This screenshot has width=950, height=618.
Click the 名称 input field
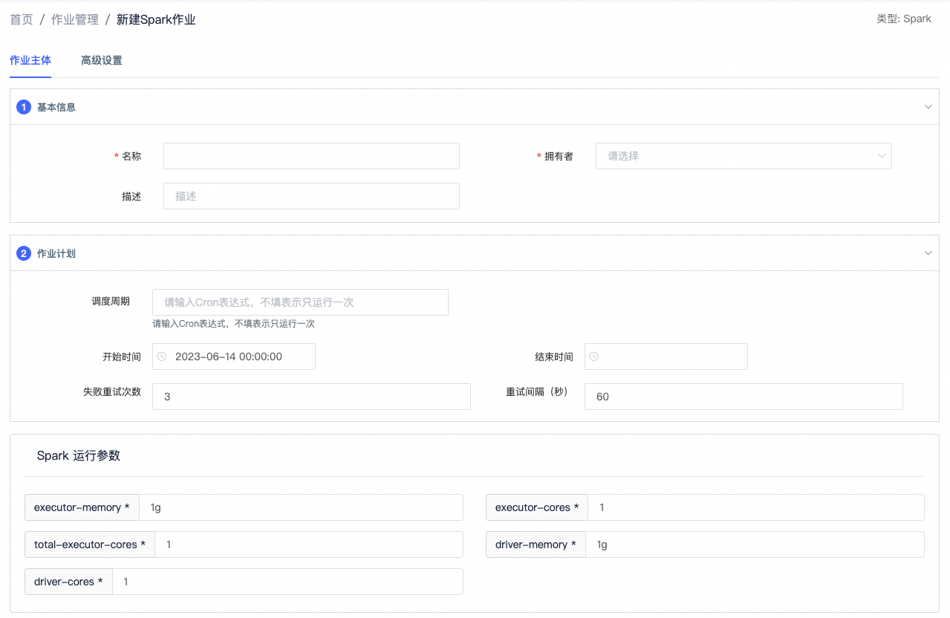click(311, 156)
